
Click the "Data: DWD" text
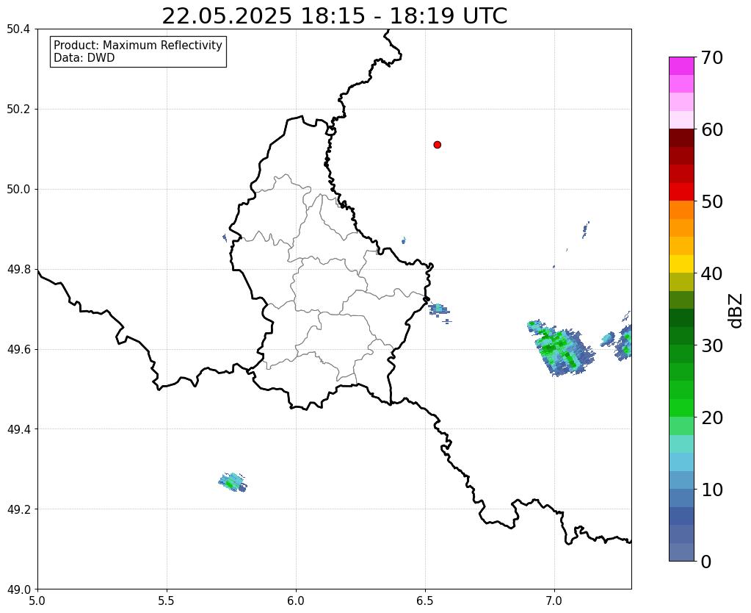[84, 58]
